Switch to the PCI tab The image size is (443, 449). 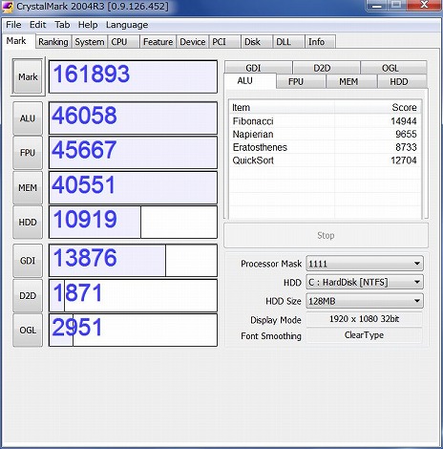(224, 42)
